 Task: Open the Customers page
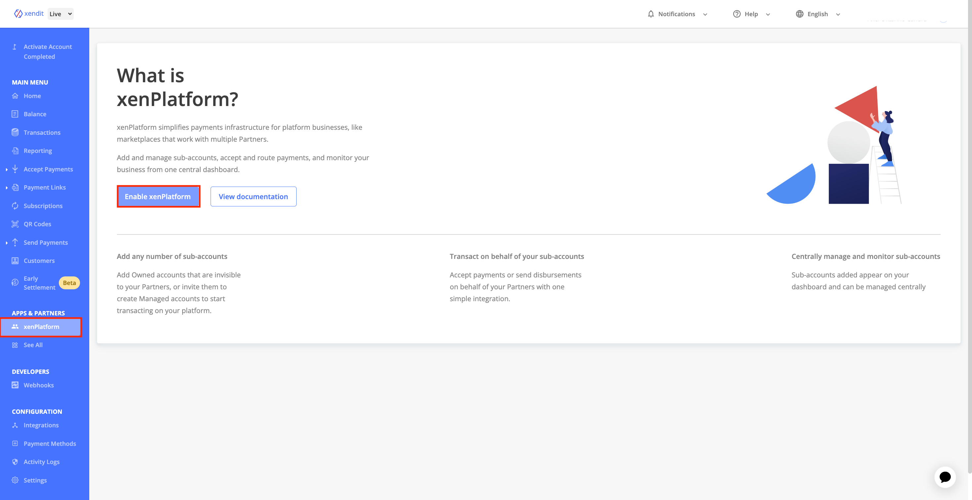39,260
